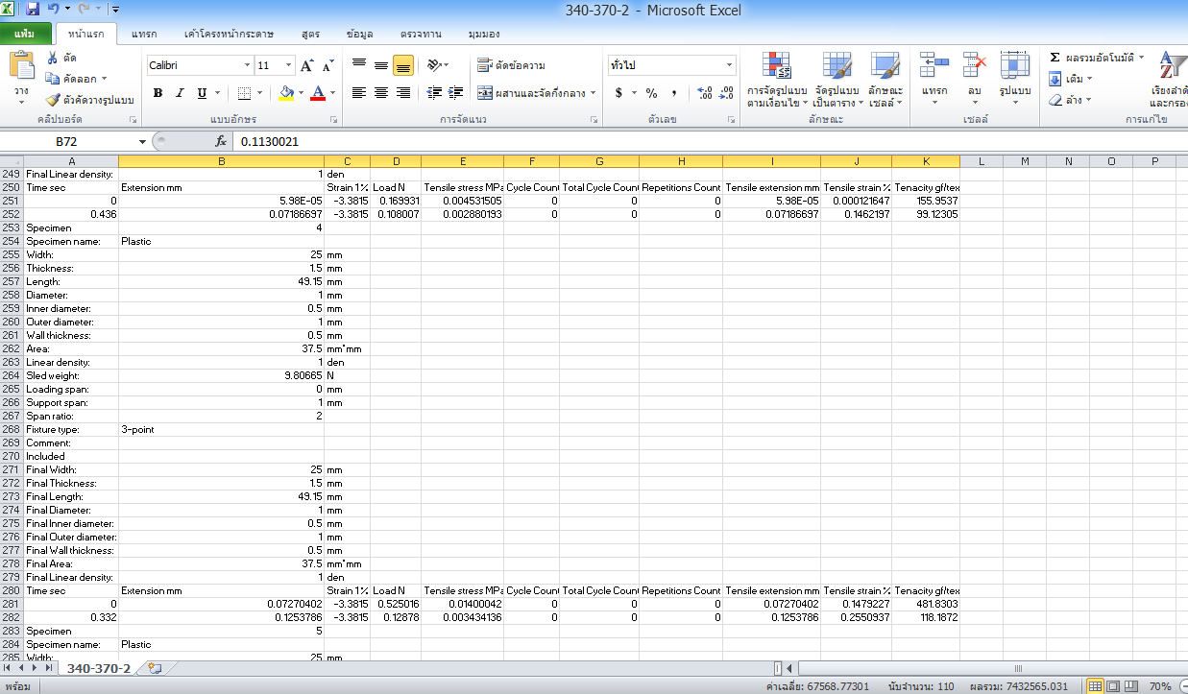Click the Comma Style icon
The height and width of the screenshot is (694, 1188).
tap(674, 93)
